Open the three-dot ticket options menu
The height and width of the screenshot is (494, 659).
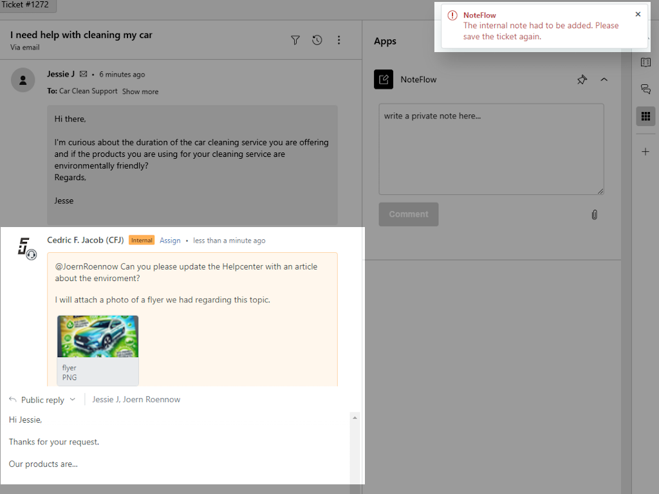[339, 40]
